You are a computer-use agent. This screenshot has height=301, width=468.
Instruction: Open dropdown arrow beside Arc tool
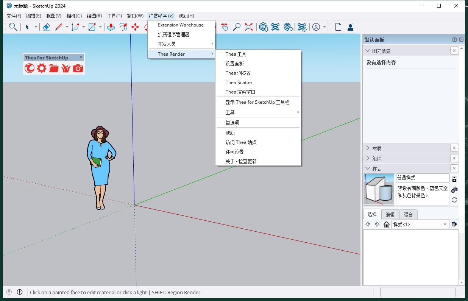[83, 27]
